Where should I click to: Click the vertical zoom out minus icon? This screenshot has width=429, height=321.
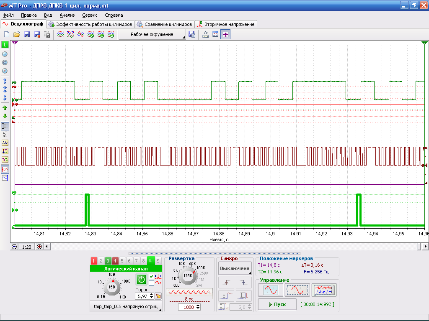[5, 54]
